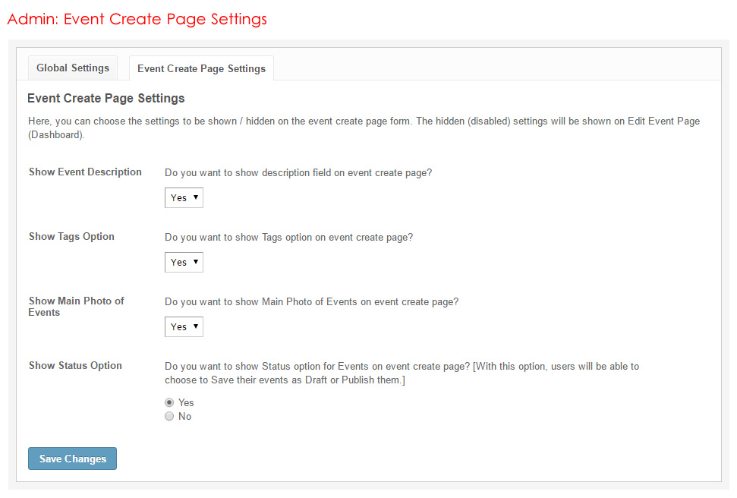Click the "Show Main Photo of Events" label

(x=76, y=307)
